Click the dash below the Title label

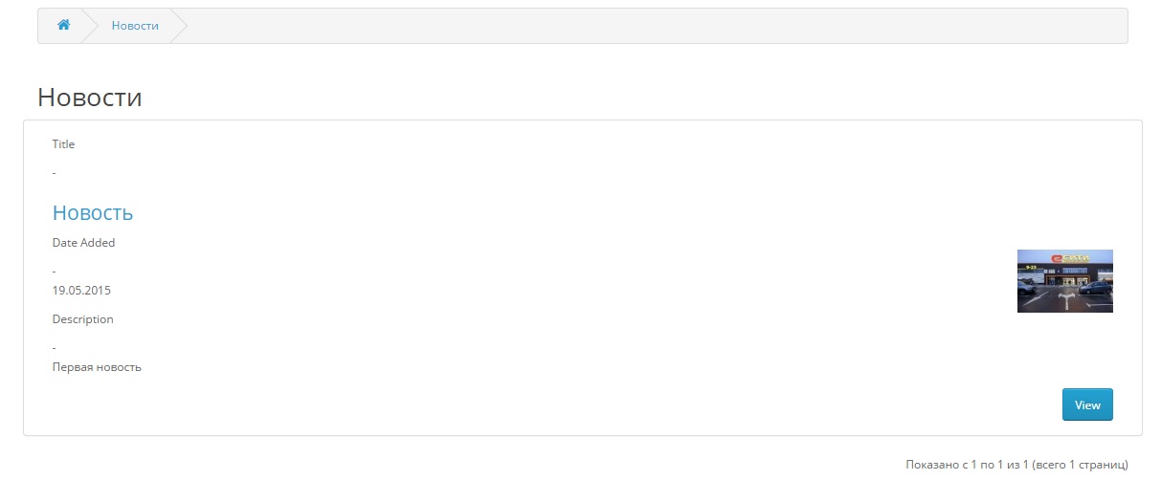pos(55,173)
